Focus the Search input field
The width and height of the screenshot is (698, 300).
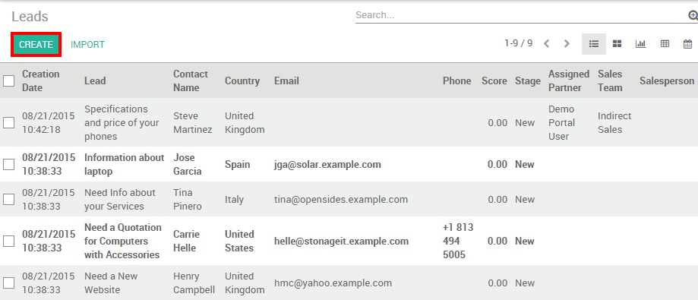521,15
